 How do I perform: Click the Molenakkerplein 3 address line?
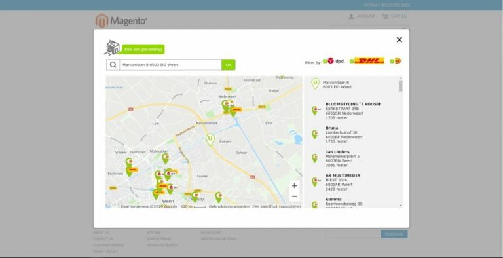(343, 157)
